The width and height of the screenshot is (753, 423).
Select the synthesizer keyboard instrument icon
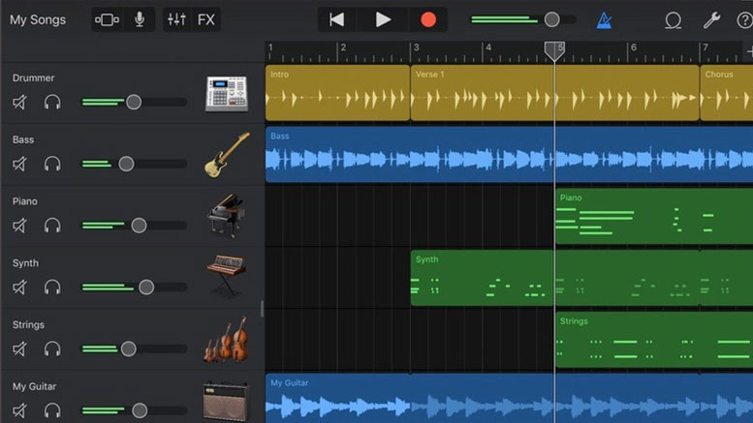pyautogui.click(x=226, y=276)
